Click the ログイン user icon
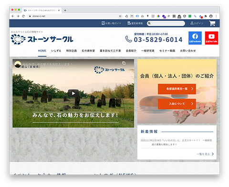 click(x=192, y=23)
